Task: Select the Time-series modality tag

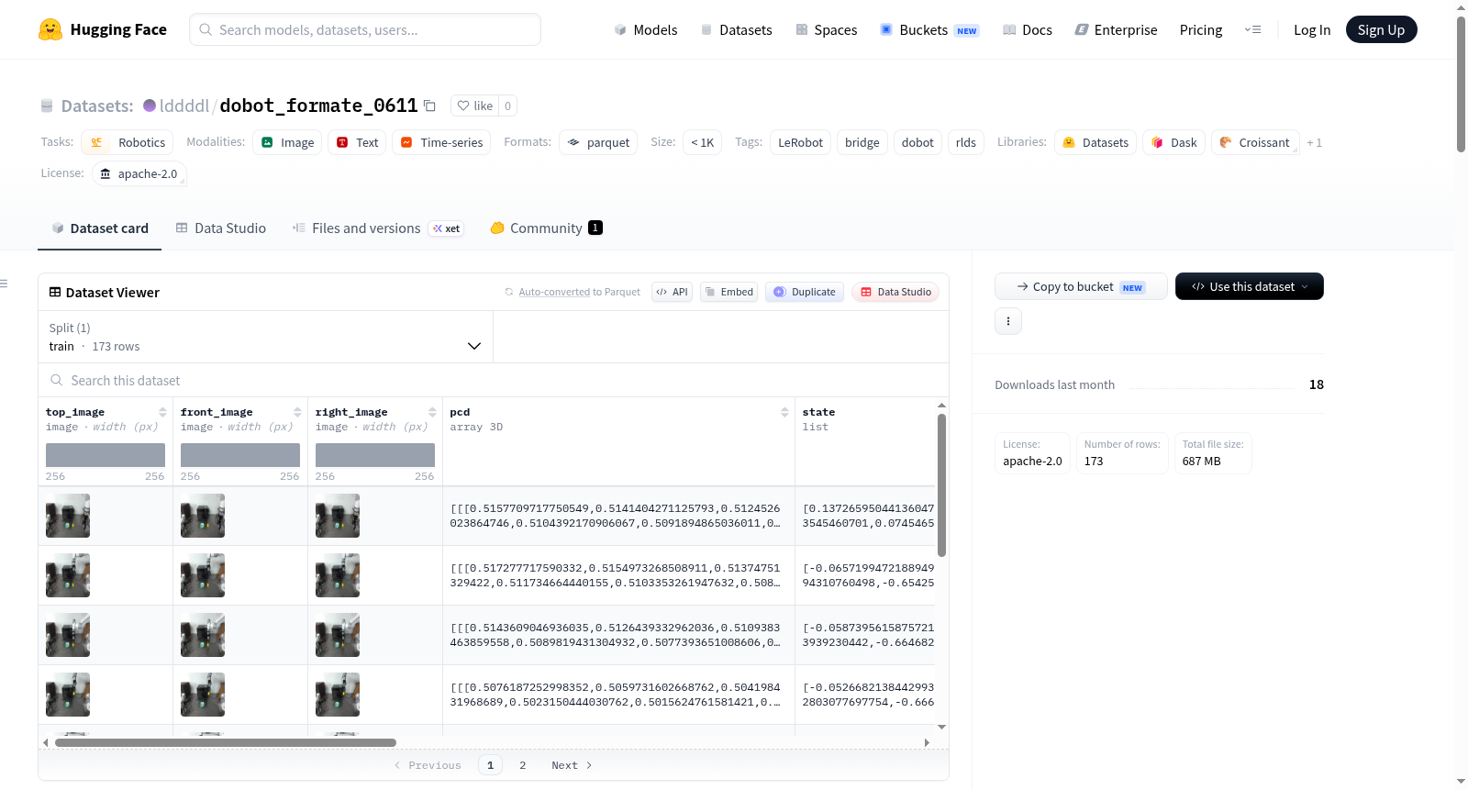Action: pyautogui.click(x=441, y=142)
